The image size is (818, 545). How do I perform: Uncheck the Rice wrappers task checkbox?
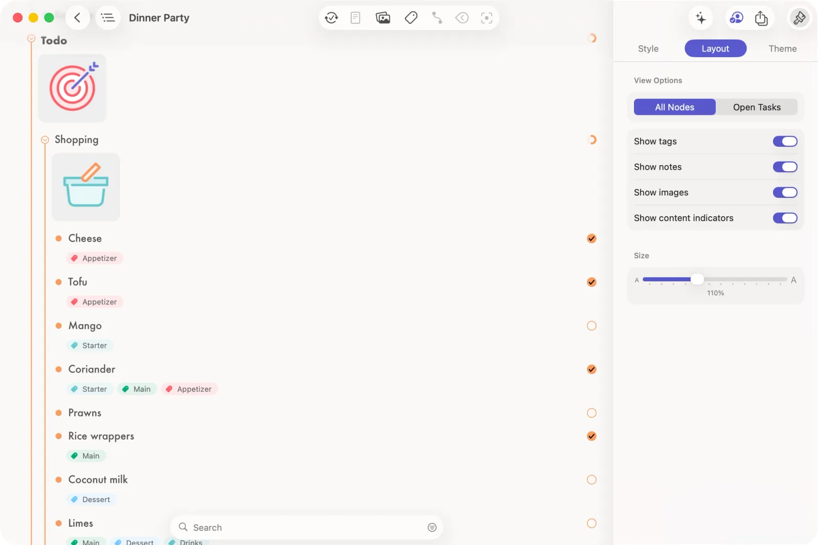(592, 436)
